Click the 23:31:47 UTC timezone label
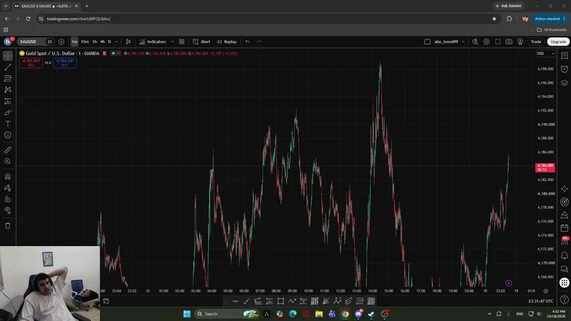This screenshot has width=571, height=321. (541, 301)
